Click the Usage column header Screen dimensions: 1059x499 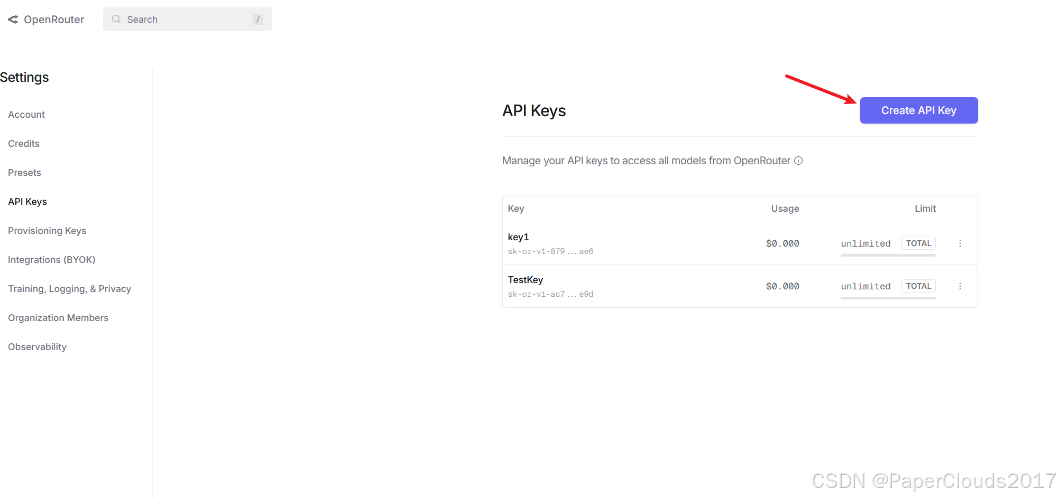[x=785, y=209]
